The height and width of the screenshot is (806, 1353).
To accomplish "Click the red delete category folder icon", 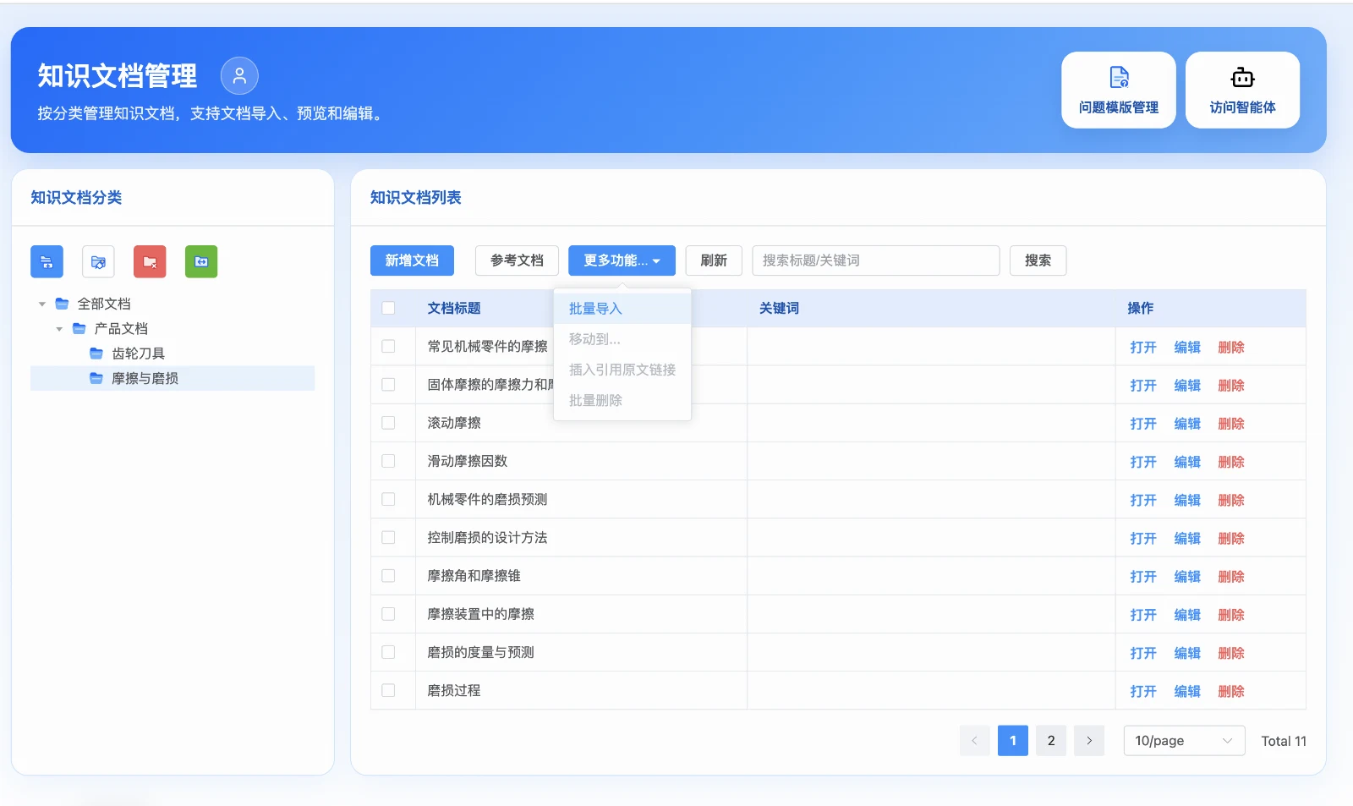I will click(150, 261).
